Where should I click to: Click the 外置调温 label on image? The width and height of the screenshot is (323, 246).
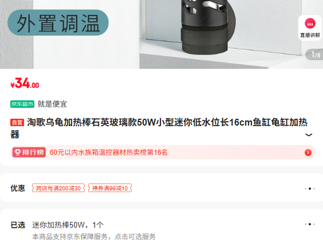coord(58,23)
